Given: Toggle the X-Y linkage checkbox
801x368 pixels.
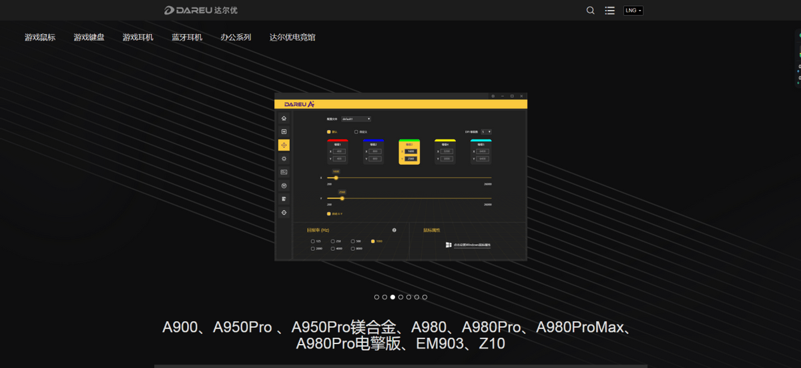Looking at the screenshot, I should point(328,213).
